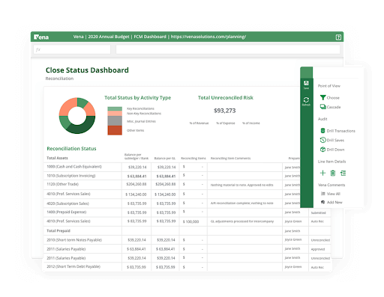Click the Balance per GL column header
Screen dimensions: 384x297
165,159
